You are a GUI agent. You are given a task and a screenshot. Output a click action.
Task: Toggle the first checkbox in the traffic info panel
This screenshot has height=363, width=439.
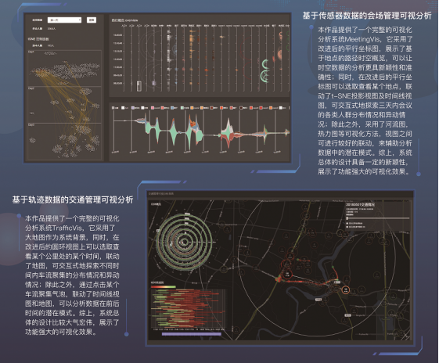[347, 223]
